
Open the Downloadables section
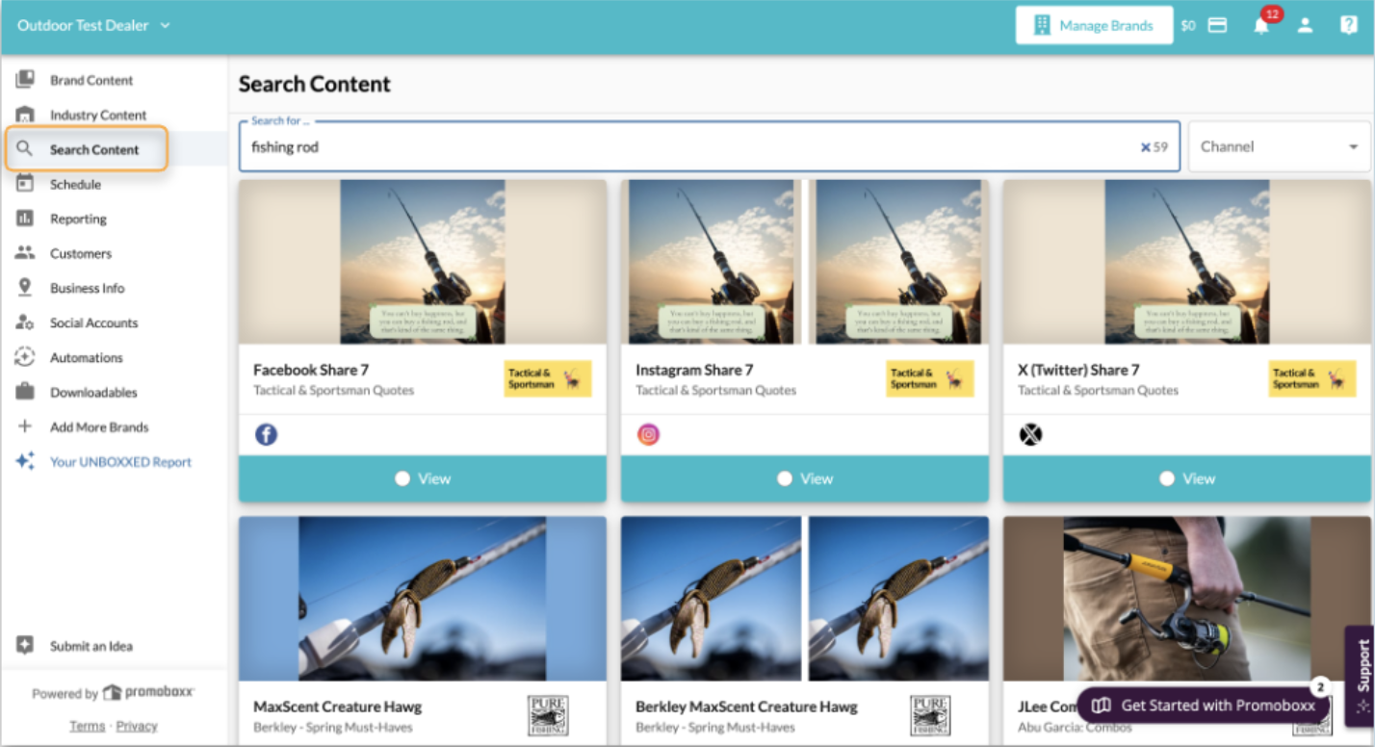coord(91,392)
